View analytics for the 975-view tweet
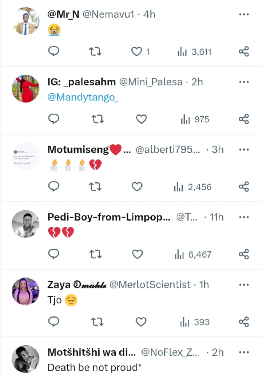The height and width of the screenshot is (376, 262). pos(195,119)
